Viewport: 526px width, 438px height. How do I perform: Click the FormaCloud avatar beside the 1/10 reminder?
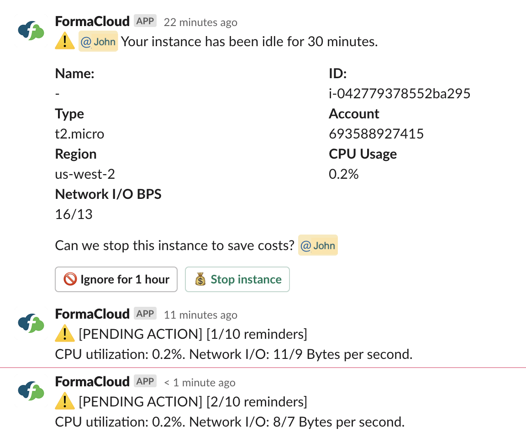pos(31,323)
